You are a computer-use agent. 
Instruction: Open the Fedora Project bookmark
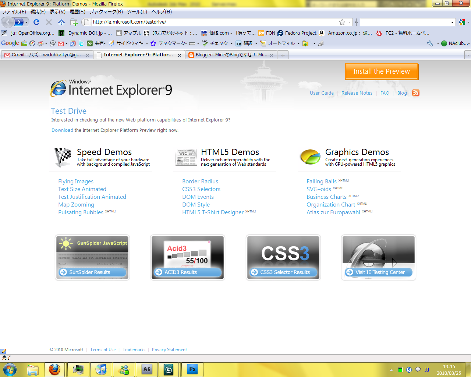297,33
